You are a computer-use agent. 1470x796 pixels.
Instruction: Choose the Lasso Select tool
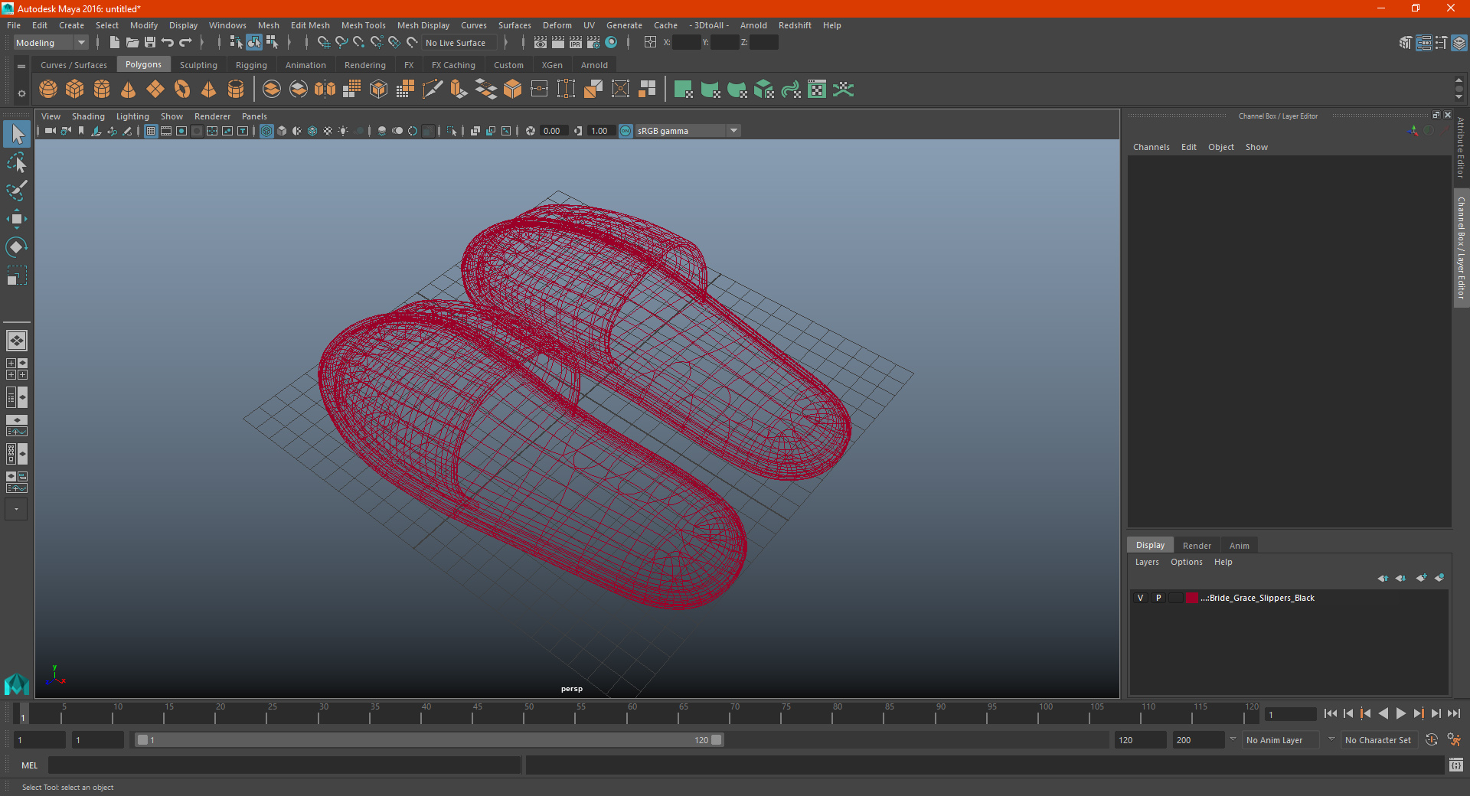click(17, 163)
